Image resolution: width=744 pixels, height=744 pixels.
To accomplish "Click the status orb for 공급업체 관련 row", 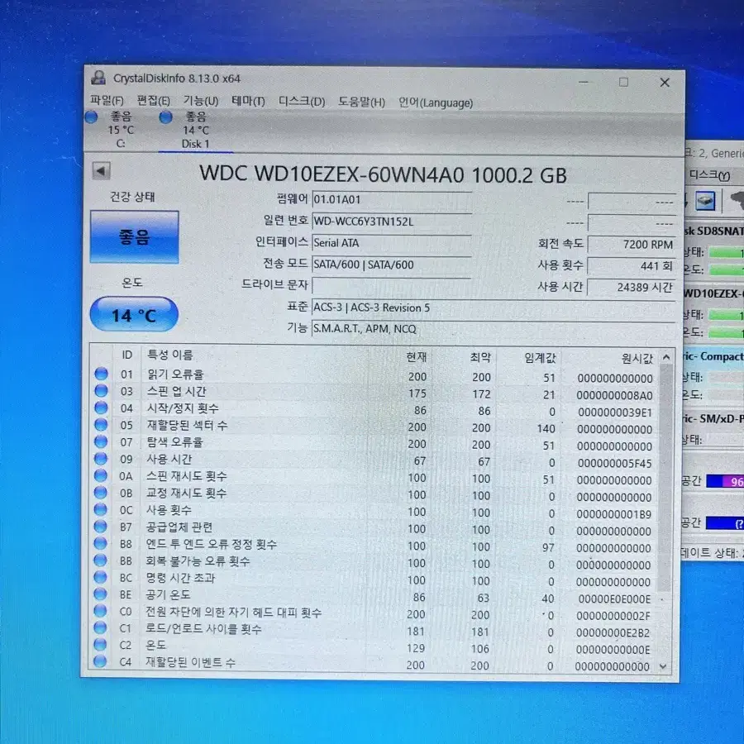I will 101,527.
